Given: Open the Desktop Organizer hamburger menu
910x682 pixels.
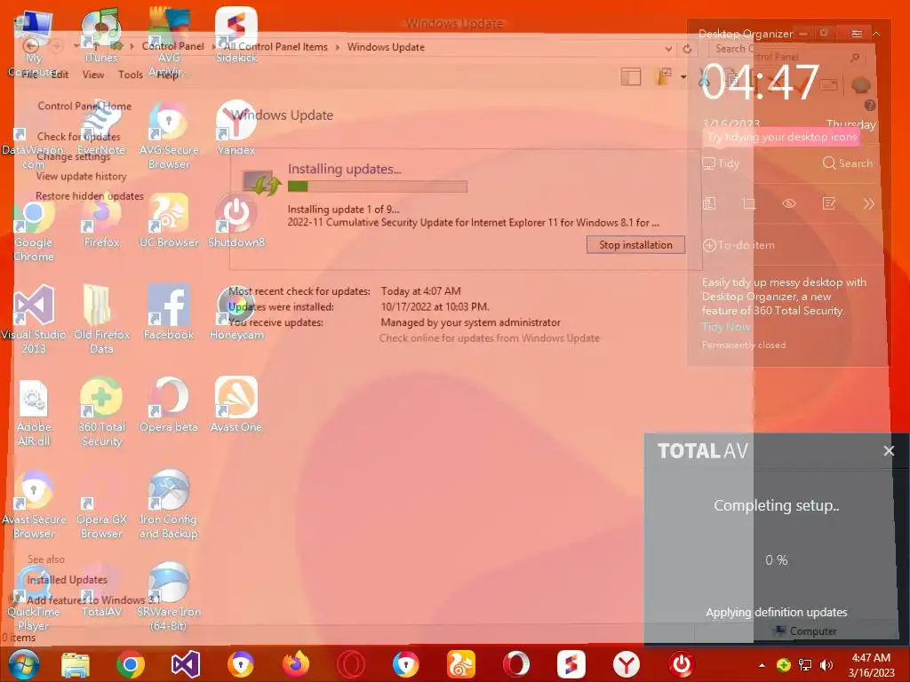Looking at the screenshot, I should [856, 34].
